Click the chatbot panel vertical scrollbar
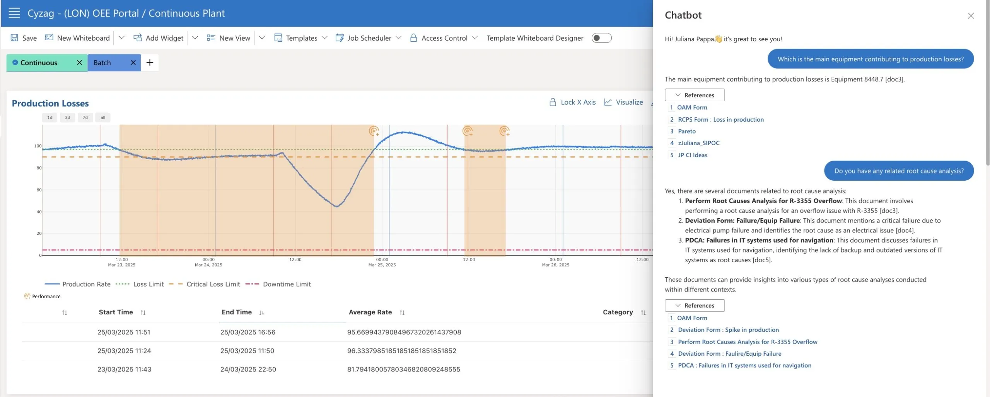Image resolution: width=990 pixels, height=397 pixels. 988,83
